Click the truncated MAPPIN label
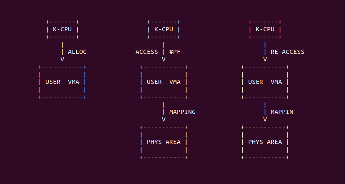Image resolution: width=345 pixels, height=184 pixels. coord(282,112)
